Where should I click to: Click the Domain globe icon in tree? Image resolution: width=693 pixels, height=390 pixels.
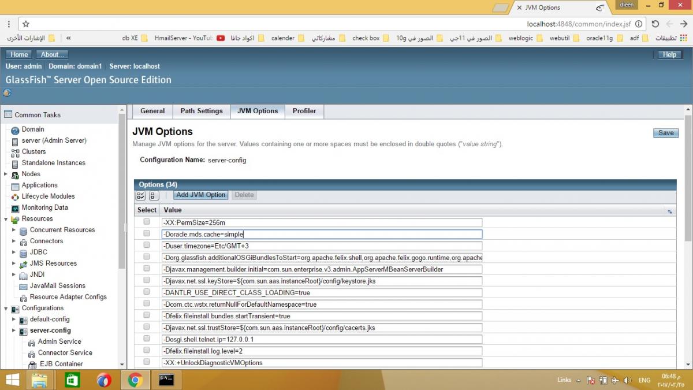[x=15, y=130]
